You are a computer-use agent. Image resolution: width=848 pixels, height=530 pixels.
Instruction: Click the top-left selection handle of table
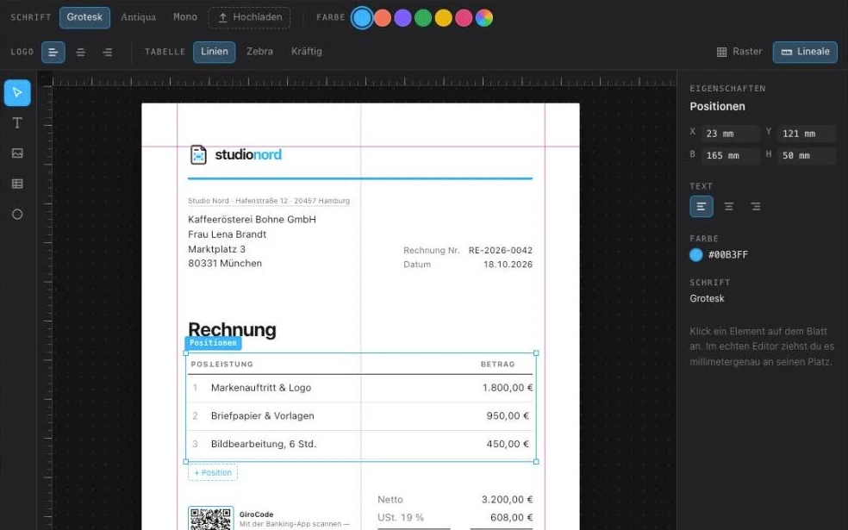(186, 353)
